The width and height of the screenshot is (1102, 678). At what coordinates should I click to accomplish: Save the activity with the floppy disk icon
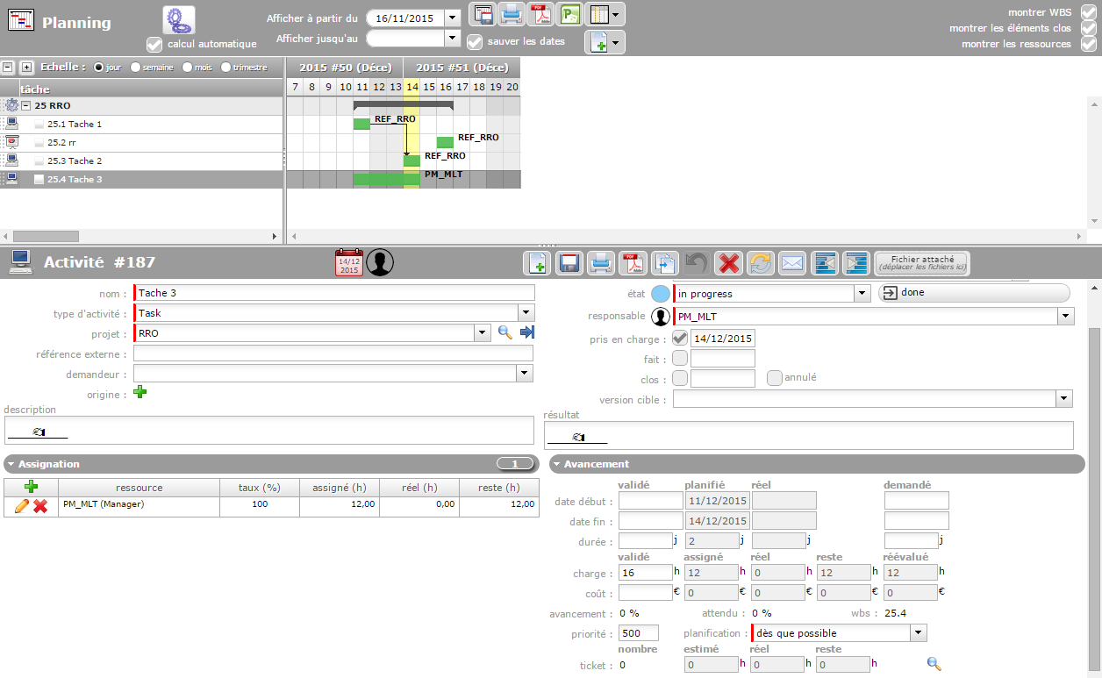click(x=570, y=263)
